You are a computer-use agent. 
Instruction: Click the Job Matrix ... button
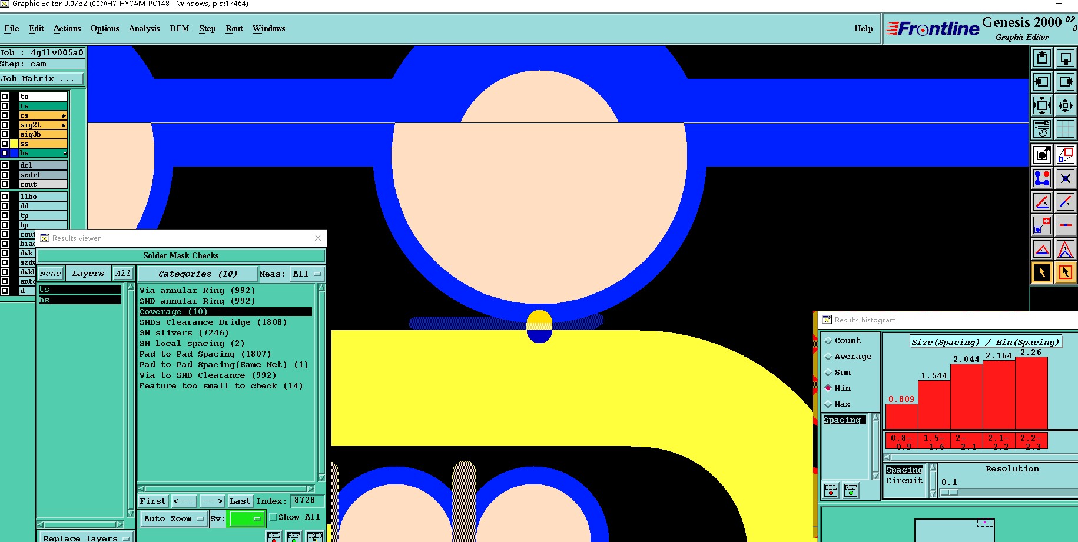pos(42,78)
